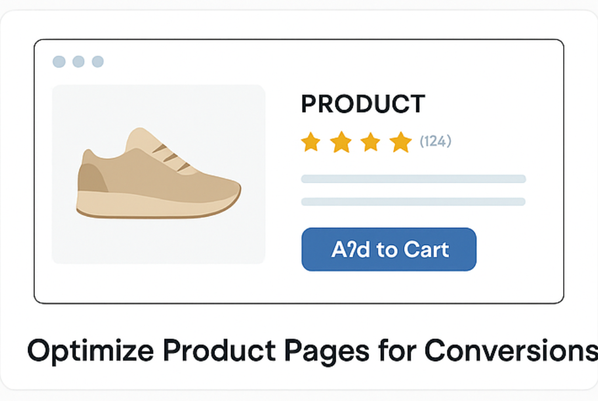Open the (124) review count

[436, 141]
